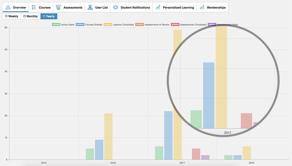Image resolution: width=292 pixels, height=166 pixels.
Task: Toggle the Active Users legend swatch
Action: coord(56,25)
